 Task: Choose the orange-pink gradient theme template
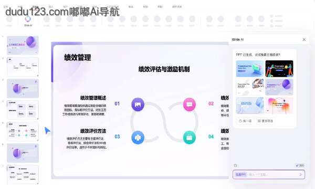[x=279, y=106]
